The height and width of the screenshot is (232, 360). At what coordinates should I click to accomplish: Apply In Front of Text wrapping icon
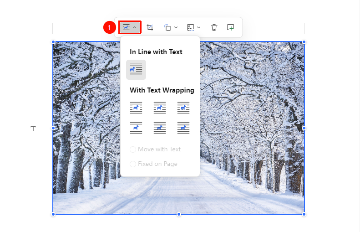(183, 128)
